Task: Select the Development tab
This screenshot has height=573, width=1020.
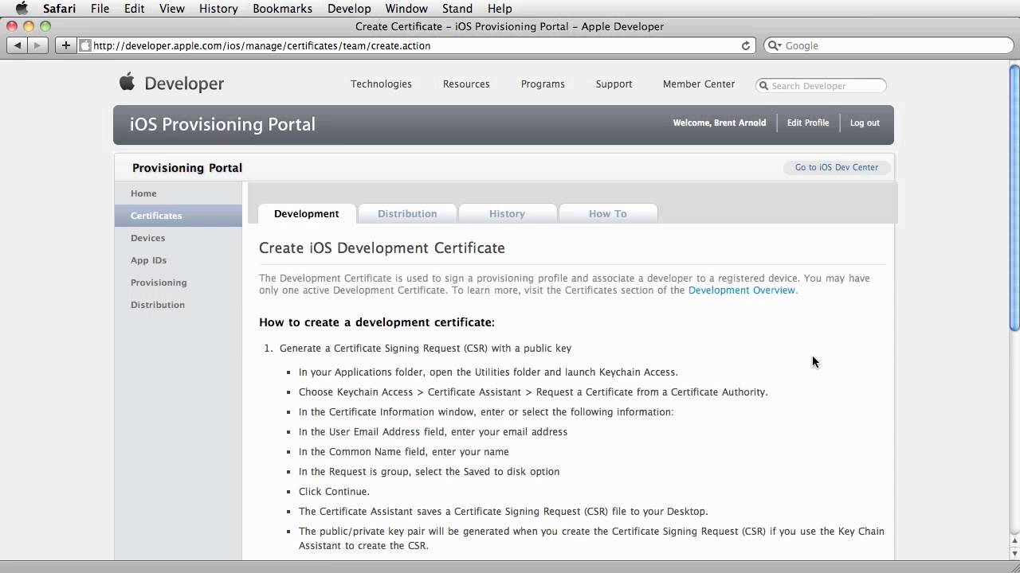Action: (307, 213)
